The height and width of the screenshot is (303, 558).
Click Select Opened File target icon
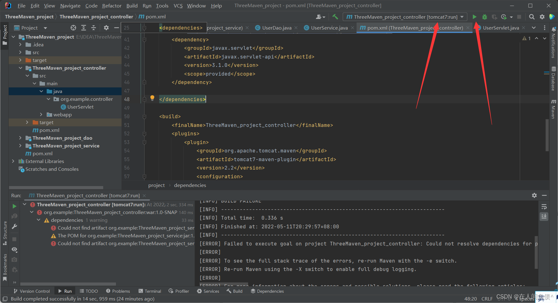73,28
